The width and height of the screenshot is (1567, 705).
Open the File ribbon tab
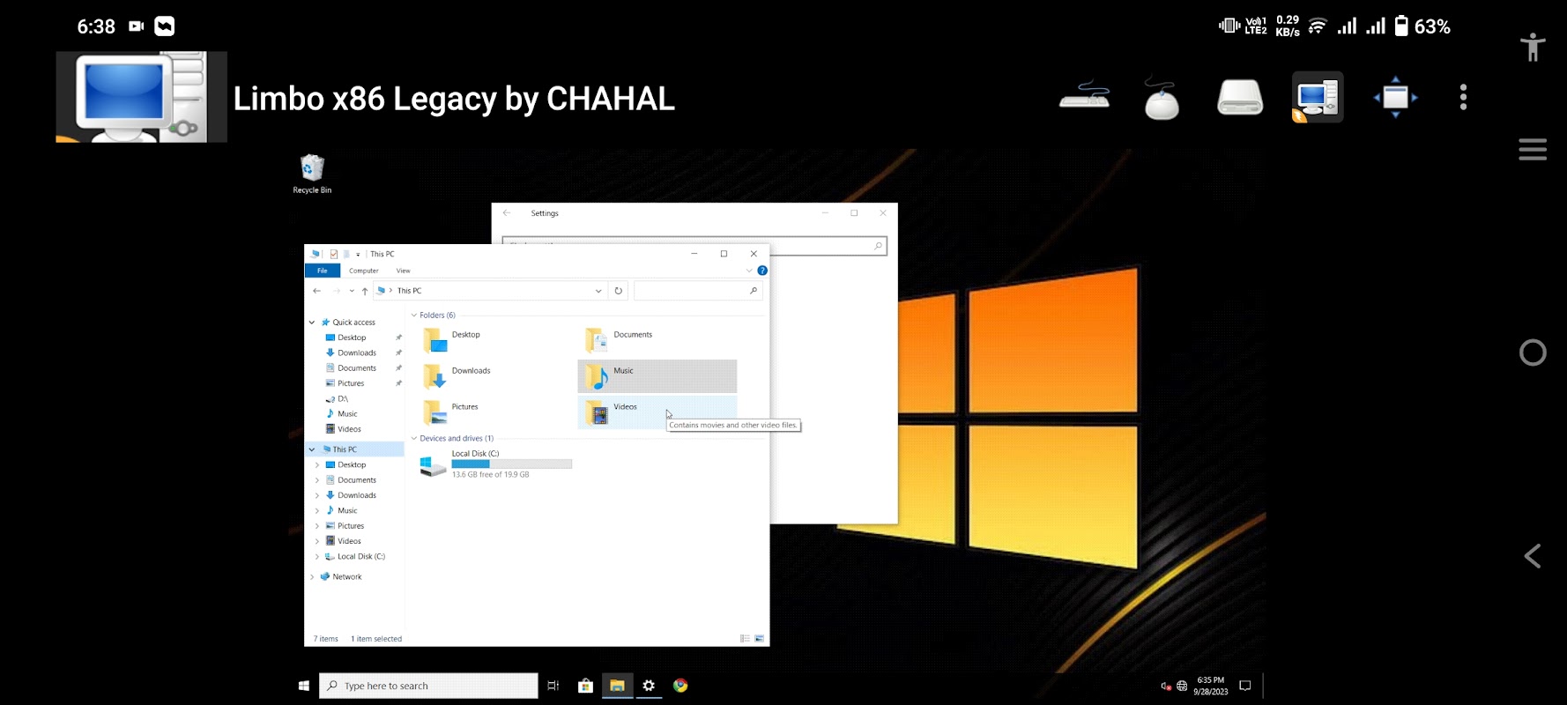click(323, 271)
